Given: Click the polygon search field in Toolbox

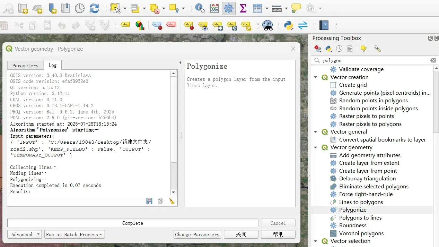Looking at the screenshot, I should point(374,60).
